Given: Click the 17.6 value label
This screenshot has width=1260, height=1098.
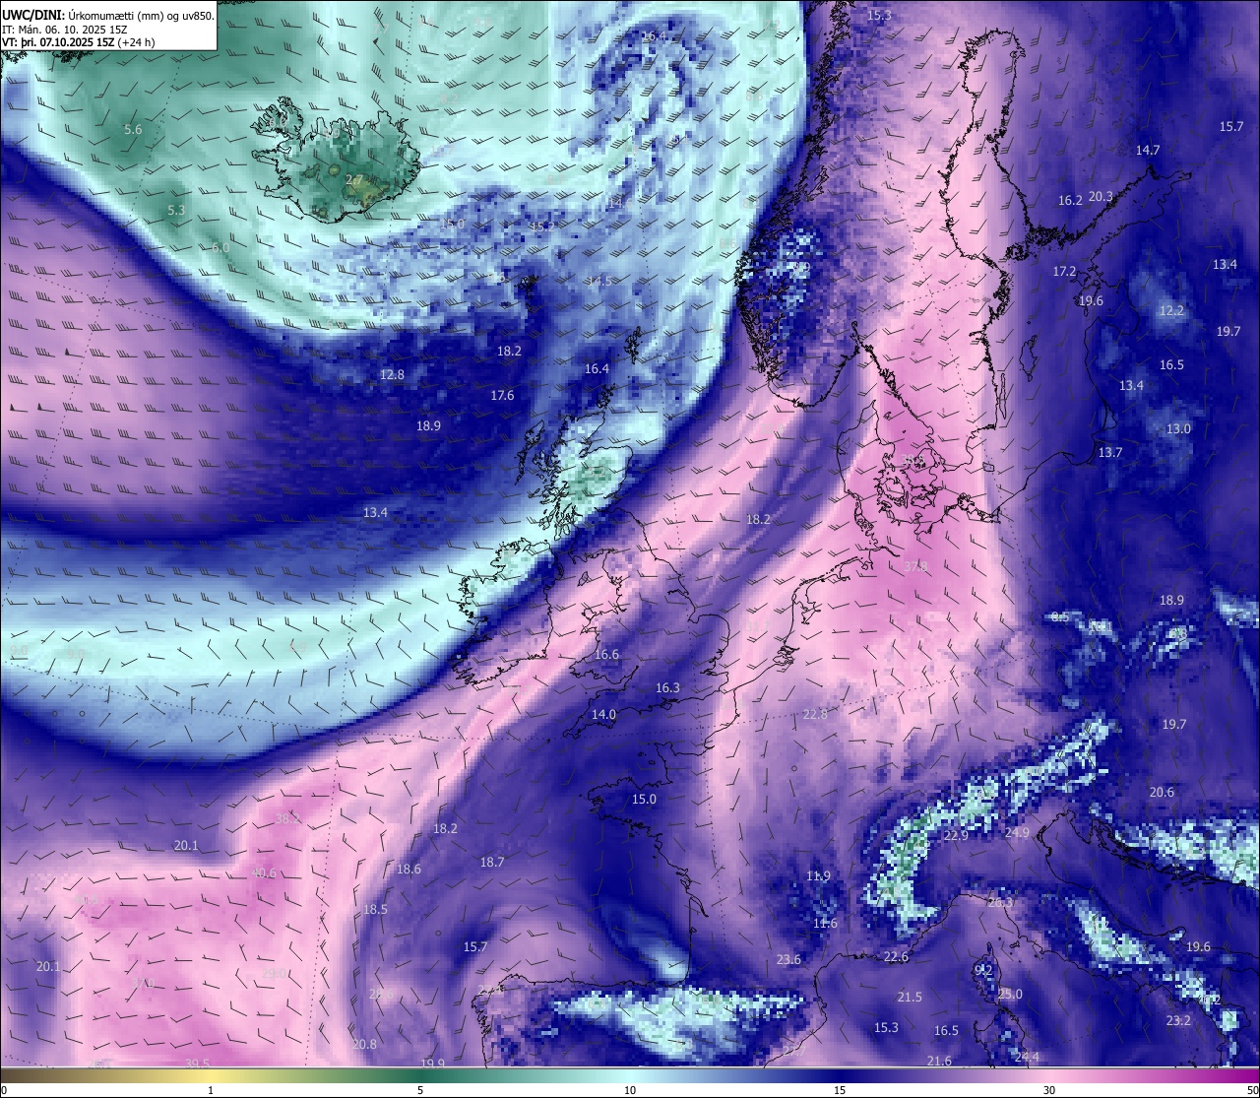Looking at the screenshot, I should (x=502, y=396).
